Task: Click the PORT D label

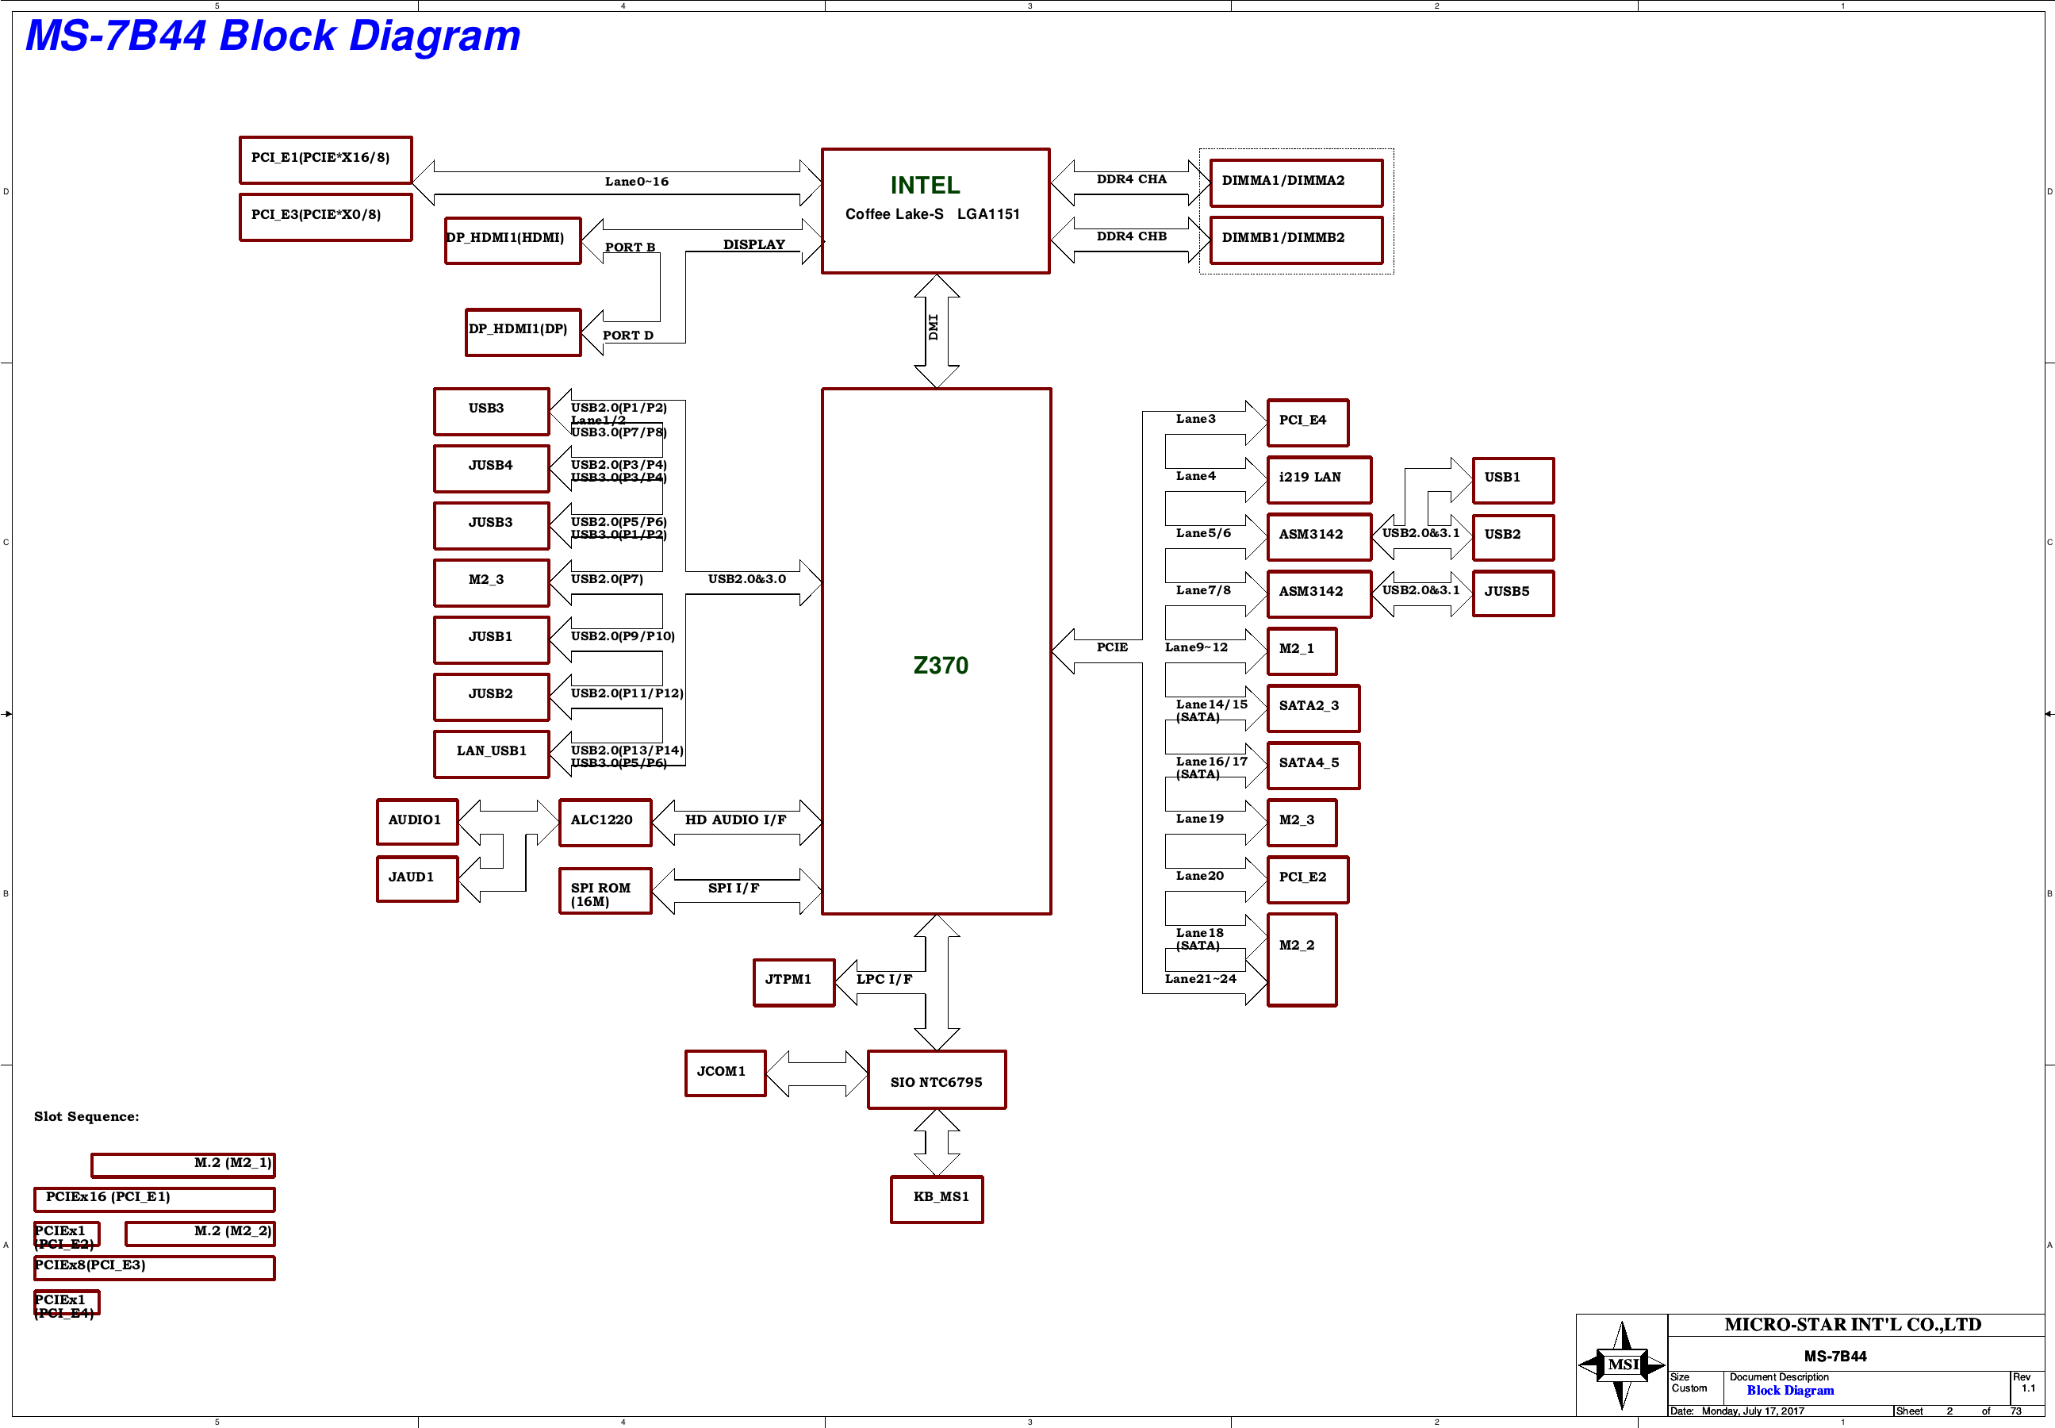Action: (628, 336)
